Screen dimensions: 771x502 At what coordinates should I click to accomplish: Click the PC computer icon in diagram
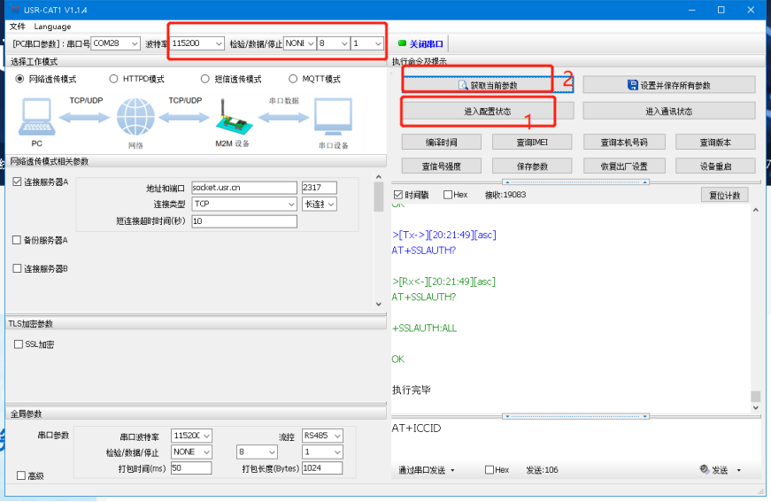(36, 116)
